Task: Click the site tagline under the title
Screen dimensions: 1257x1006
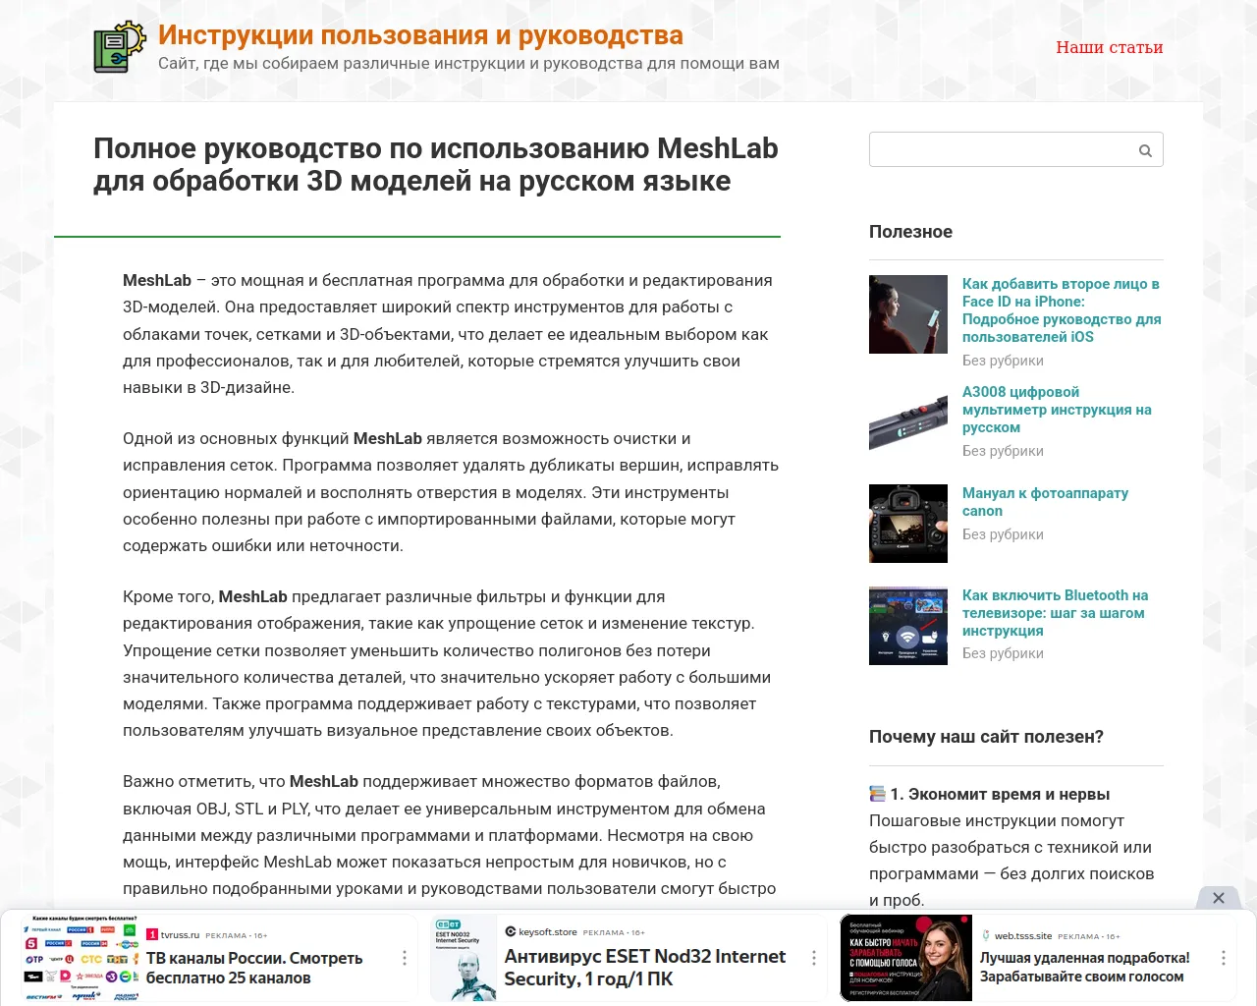Action: [x=468, y=64]
